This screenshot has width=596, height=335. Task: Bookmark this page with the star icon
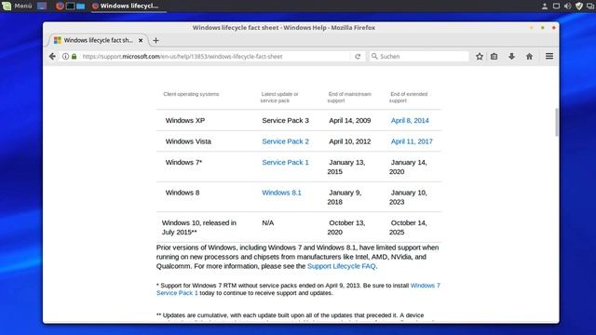(x=480, y=56)
